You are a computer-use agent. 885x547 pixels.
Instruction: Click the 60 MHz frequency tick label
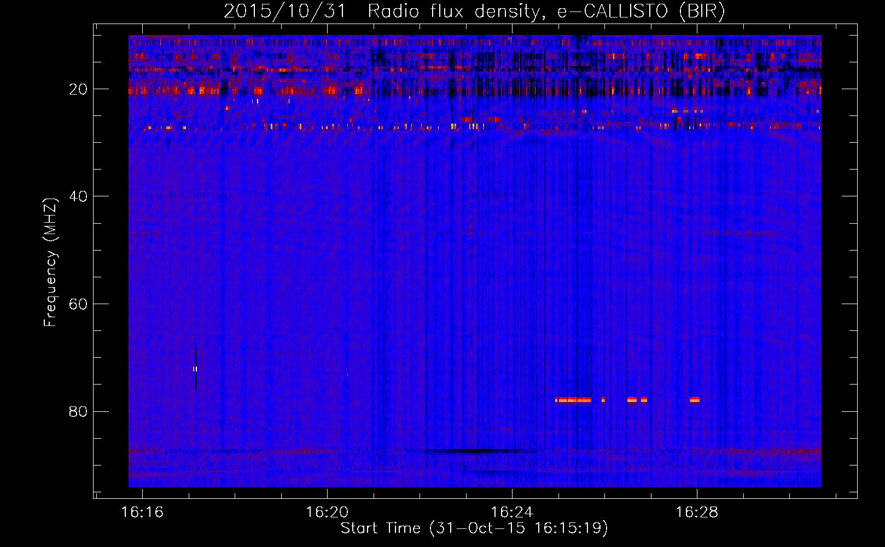(x=78, y=304)
